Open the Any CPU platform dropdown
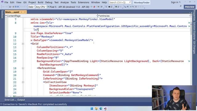This screenshot has height=111, width=197. point(41,7)
